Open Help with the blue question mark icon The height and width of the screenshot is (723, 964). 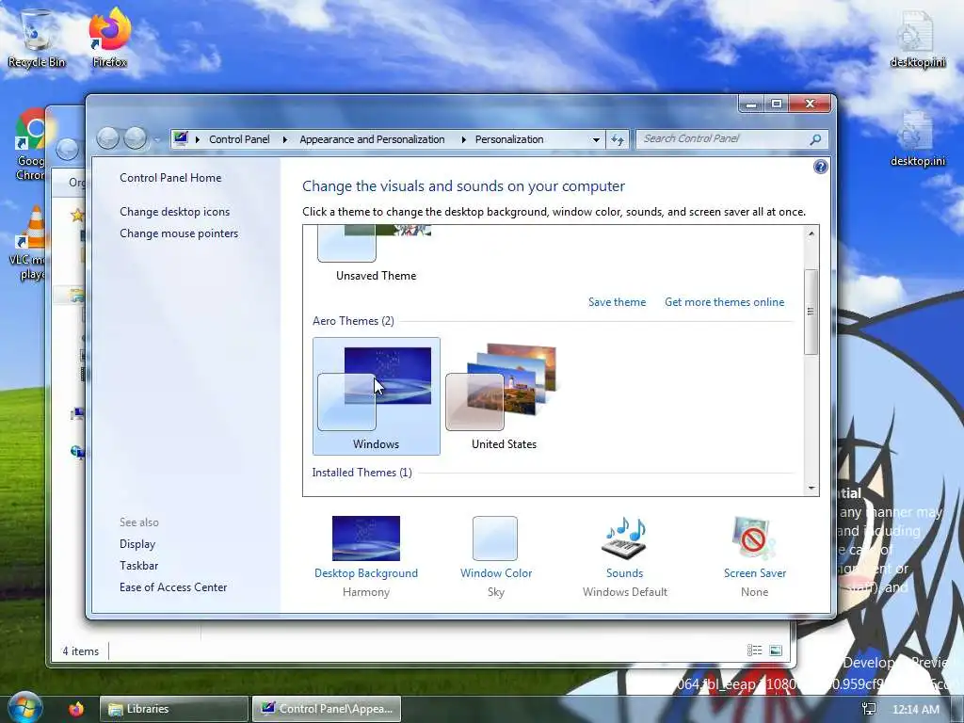tap(820, 167)
